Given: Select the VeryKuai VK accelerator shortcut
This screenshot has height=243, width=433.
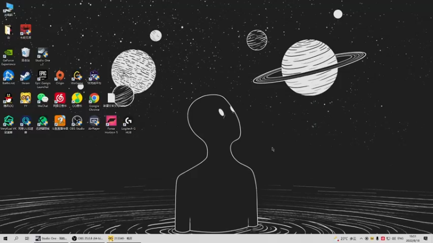Looking at the screenshot, I should (x=8, y=125).
